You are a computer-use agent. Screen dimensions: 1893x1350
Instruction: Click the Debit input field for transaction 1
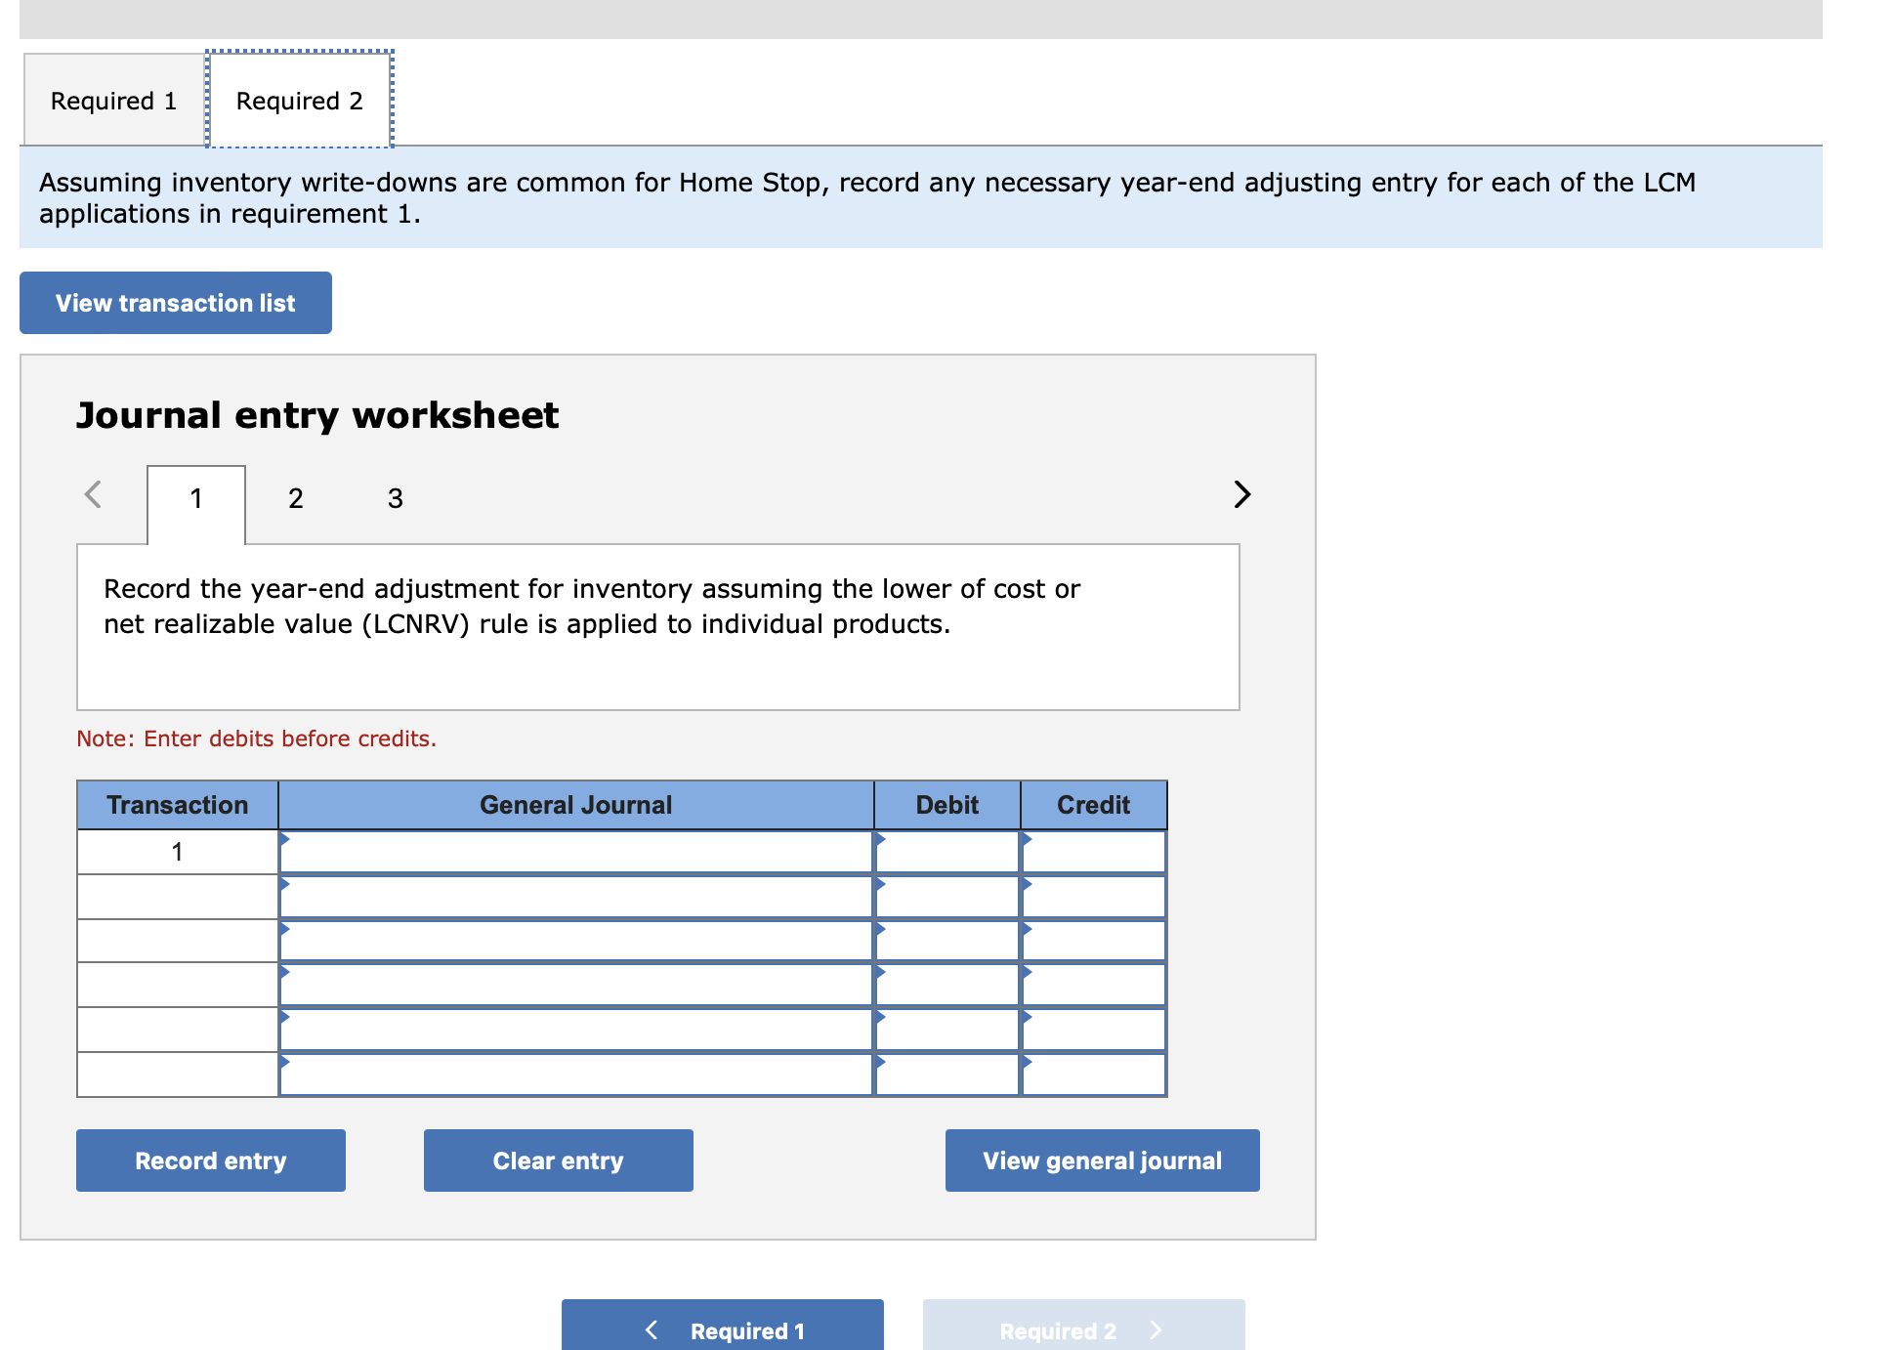(x=946, y=850)
